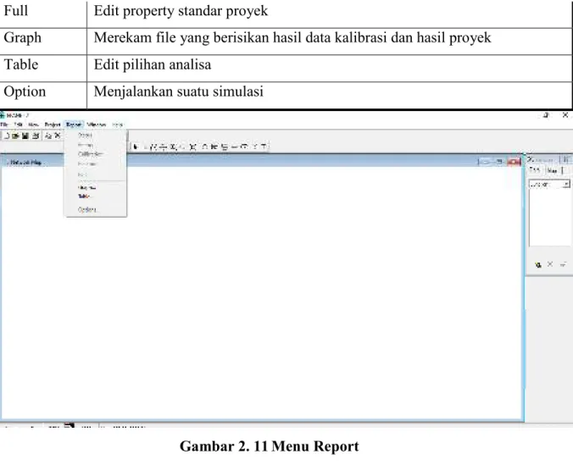Click the New project toolbar icon
573x476 pixels.
pos(6,136)
